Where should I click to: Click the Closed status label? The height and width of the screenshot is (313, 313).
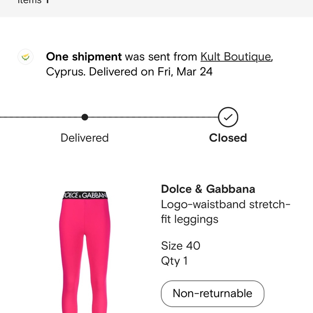(x=228, y=138)
